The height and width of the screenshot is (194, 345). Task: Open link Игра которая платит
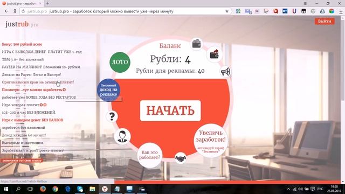24,105
